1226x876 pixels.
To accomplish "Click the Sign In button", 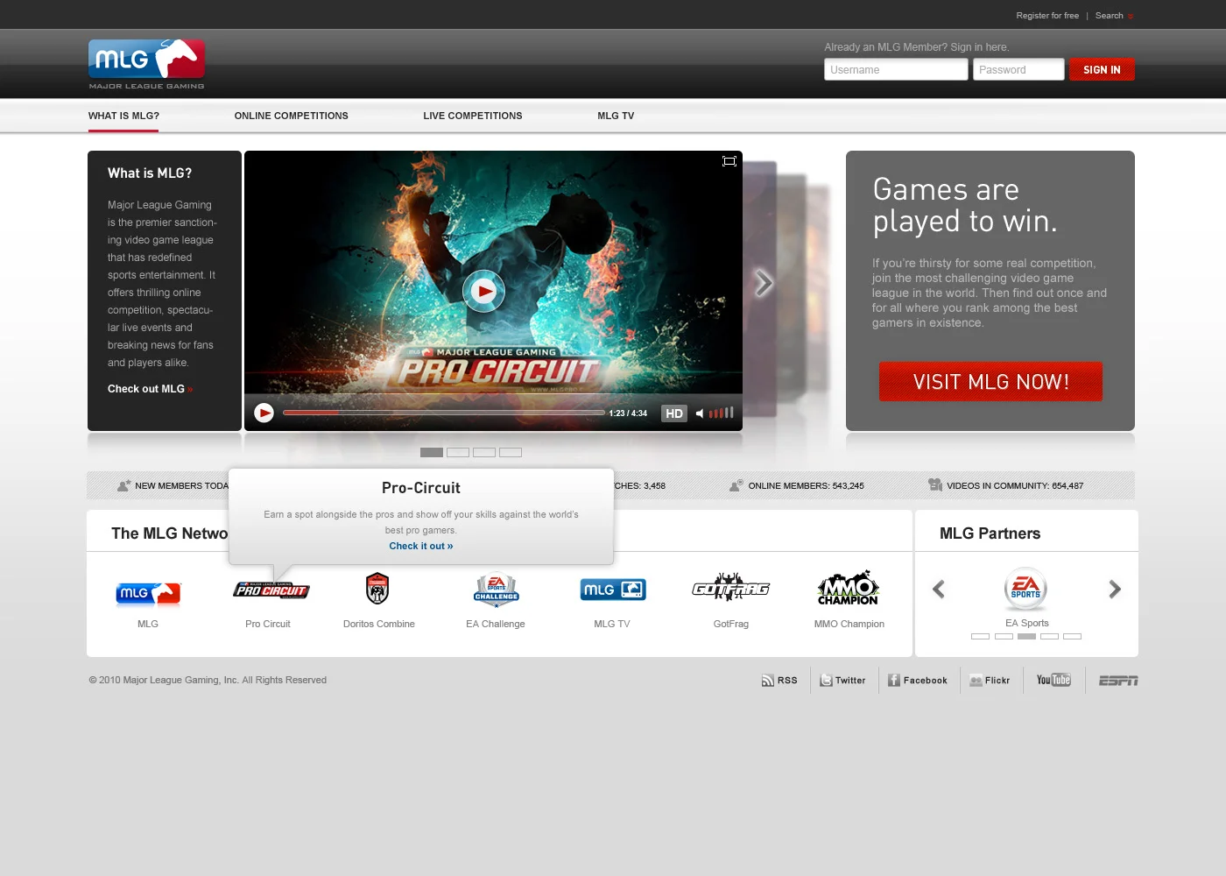I will coord(1102,70).
